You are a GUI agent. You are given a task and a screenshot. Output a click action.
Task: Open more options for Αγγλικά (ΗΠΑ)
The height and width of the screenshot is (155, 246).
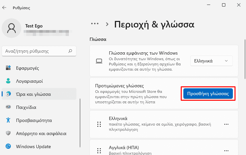(226, 151)
